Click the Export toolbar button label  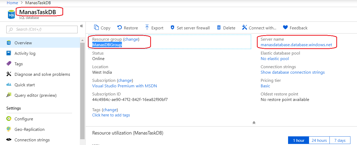tap(157, 28)
